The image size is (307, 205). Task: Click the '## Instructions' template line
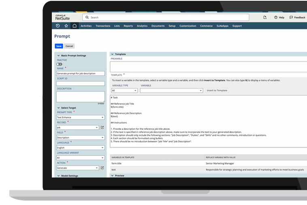coord(119,123)
